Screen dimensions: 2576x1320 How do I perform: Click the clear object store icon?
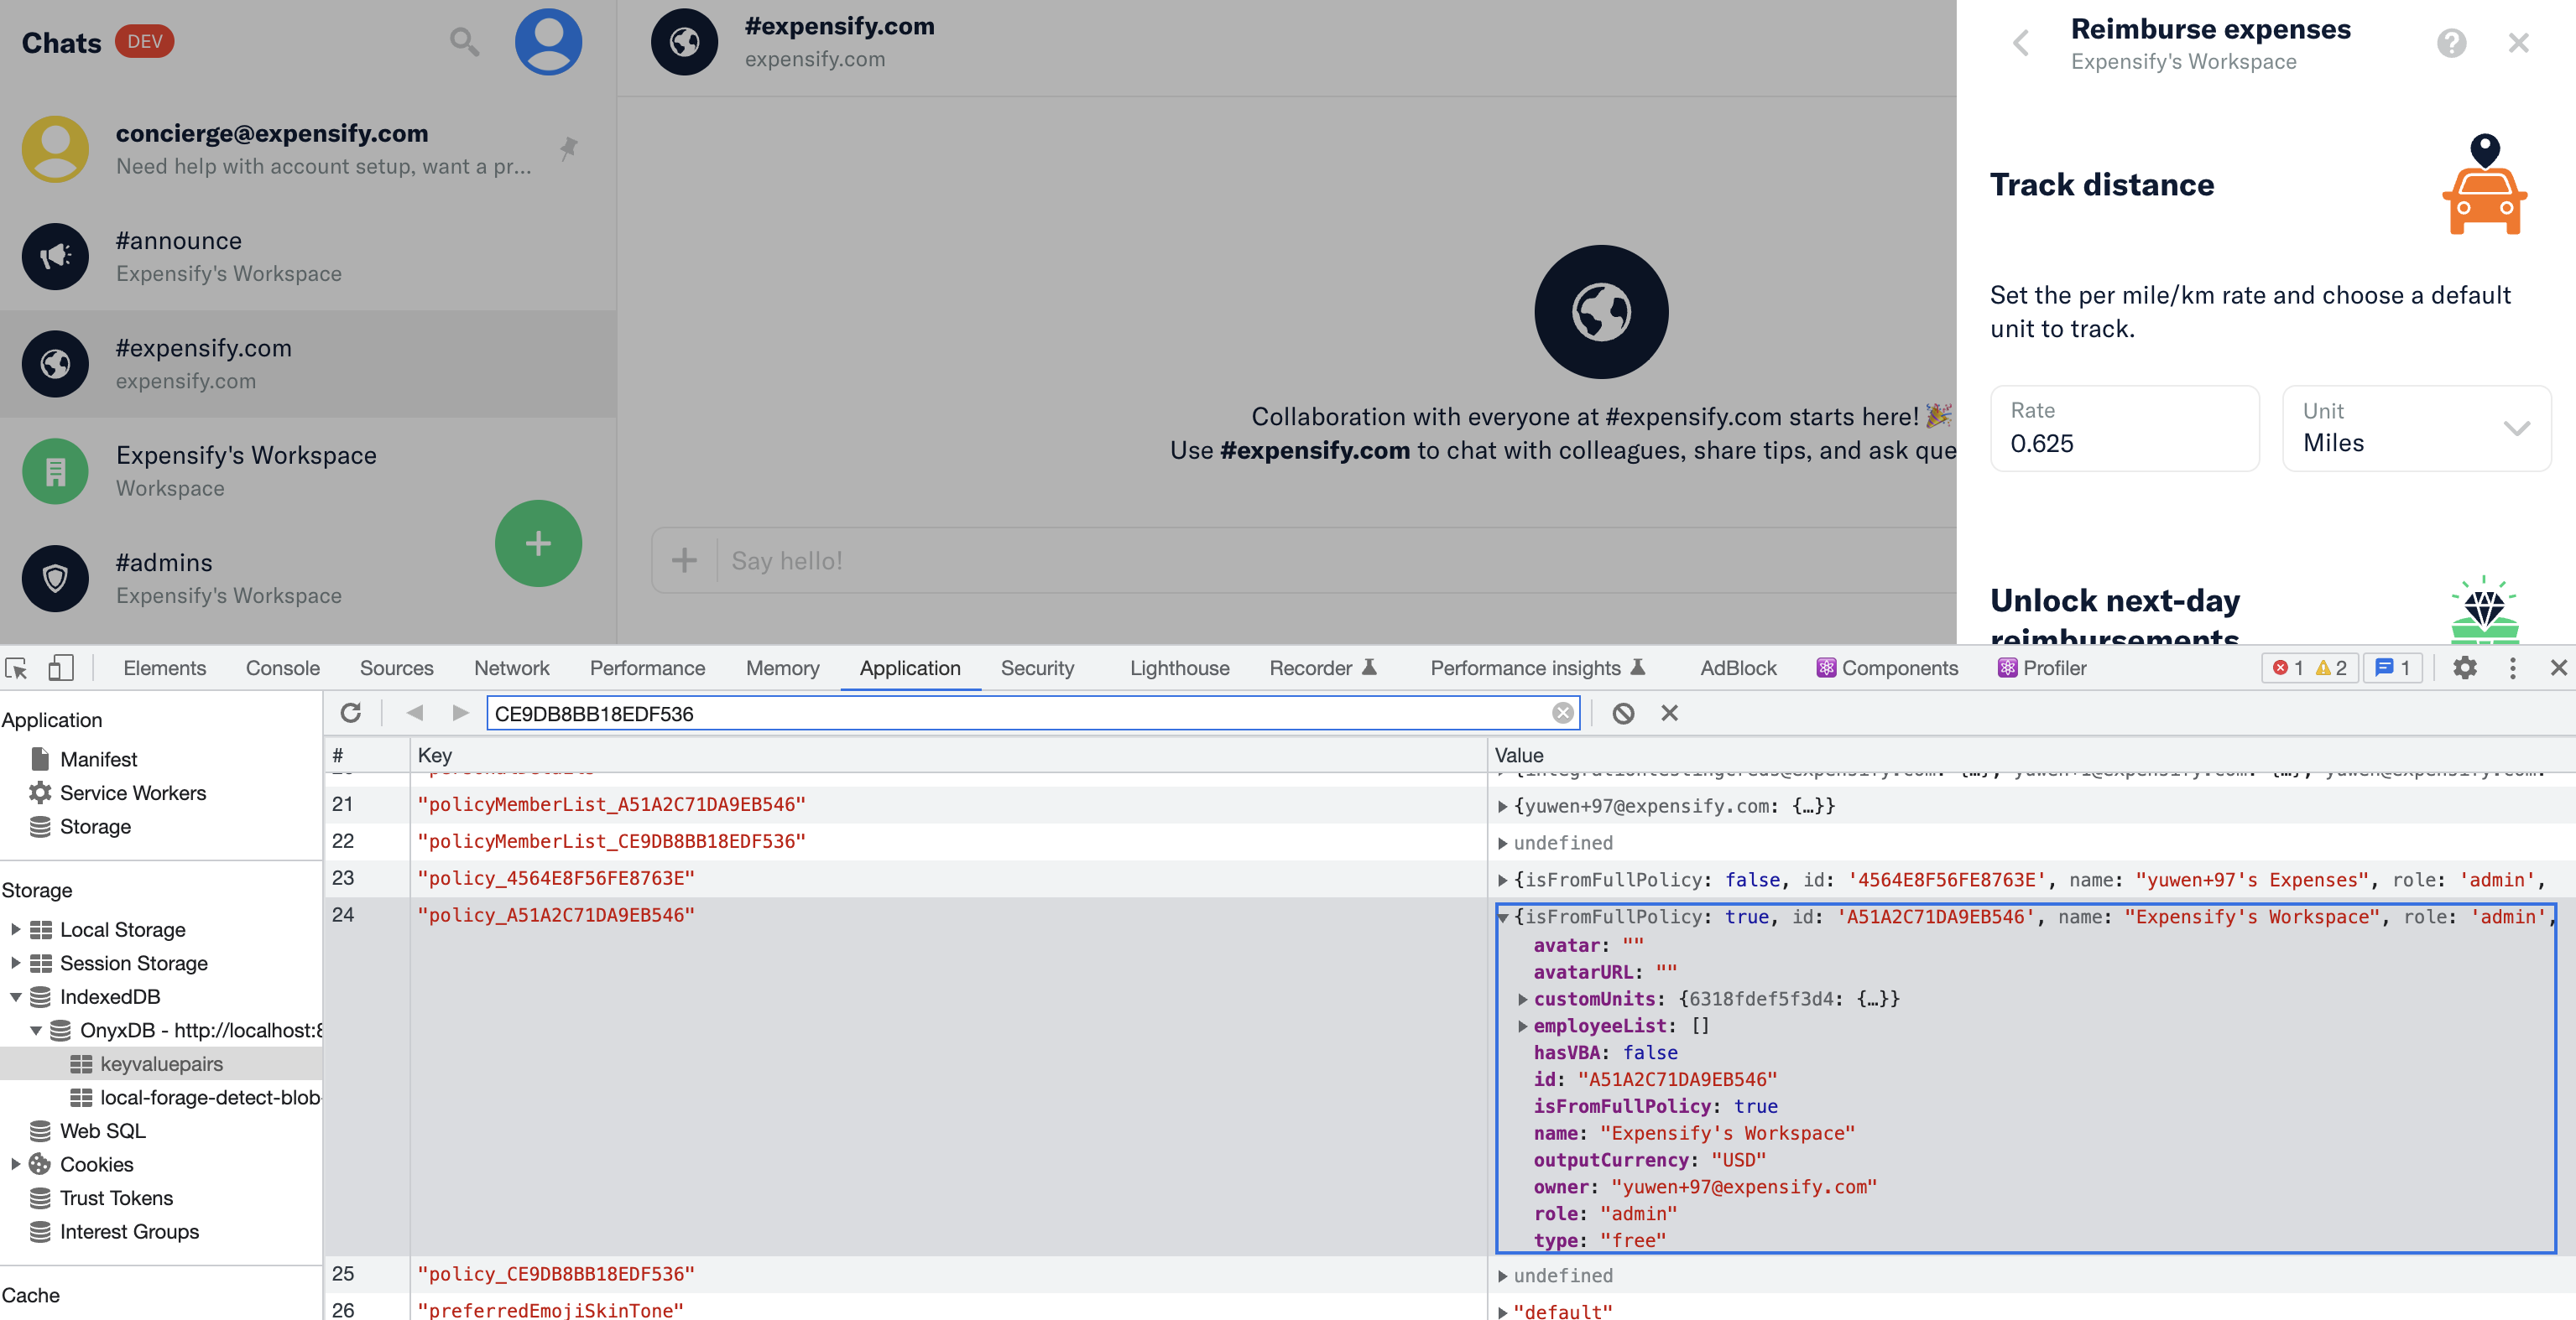click(x=1623, y=713)
